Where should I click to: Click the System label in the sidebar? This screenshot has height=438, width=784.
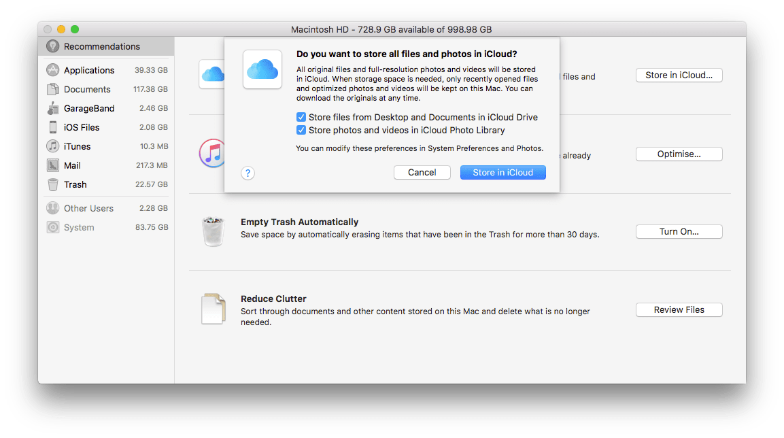[79, 227]
